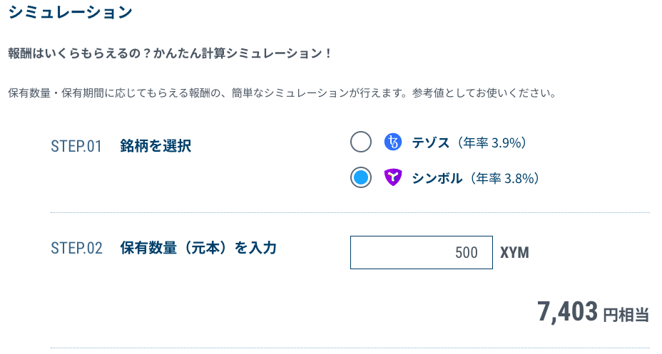Click the dotted divider below STEP.01
The width and height of the screenshot is (662, 354).
click(350, 213)
